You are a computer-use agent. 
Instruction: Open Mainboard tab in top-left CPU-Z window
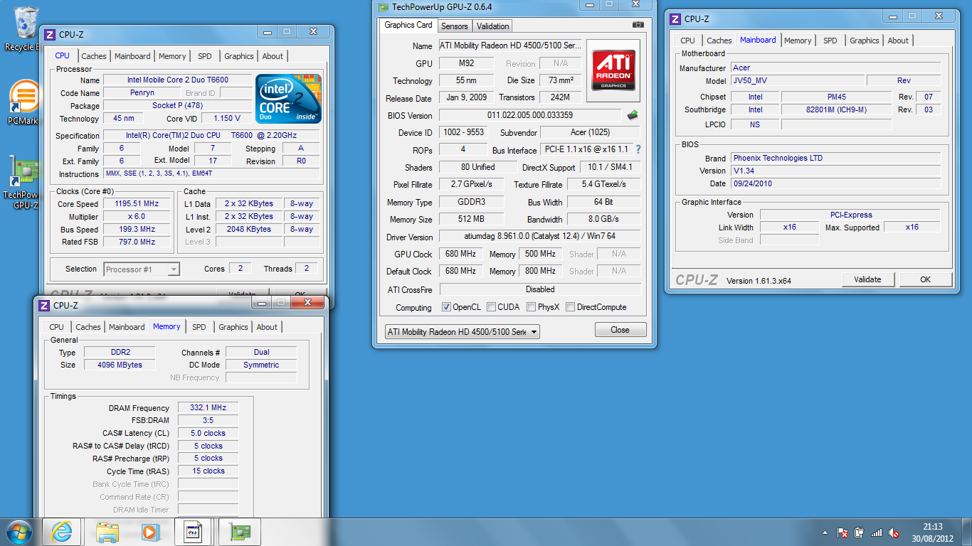click(132, 56)
